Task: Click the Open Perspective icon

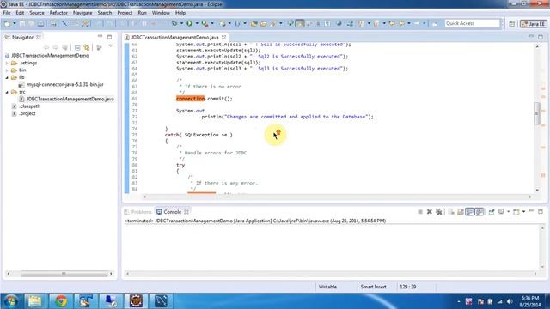Action: click(x=512, y=24)
